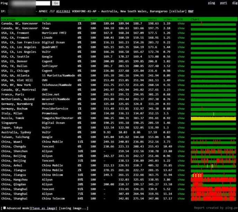
Task: Click the chart for China, Wuwei row
Action: click(213, 142)
